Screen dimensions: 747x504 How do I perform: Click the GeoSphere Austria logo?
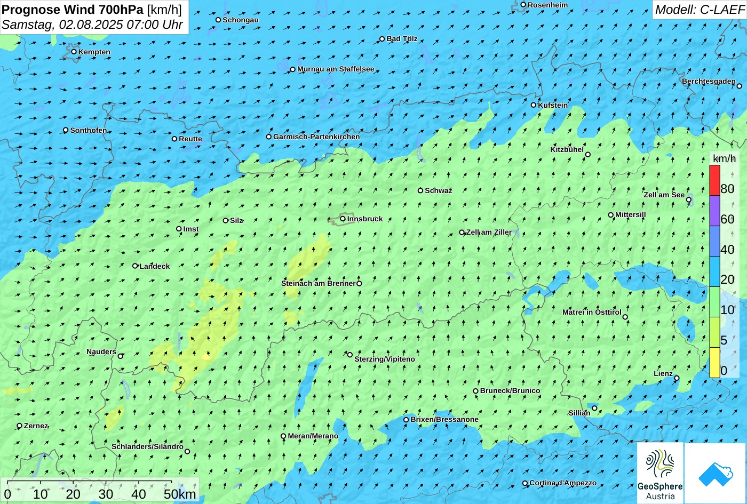pyautogui.click(x=660, y=473)
